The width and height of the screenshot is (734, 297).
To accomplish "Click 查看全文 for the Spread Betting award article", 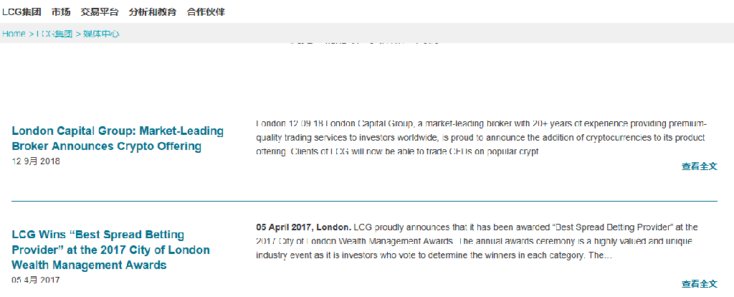I will click(x=699, y=284).
